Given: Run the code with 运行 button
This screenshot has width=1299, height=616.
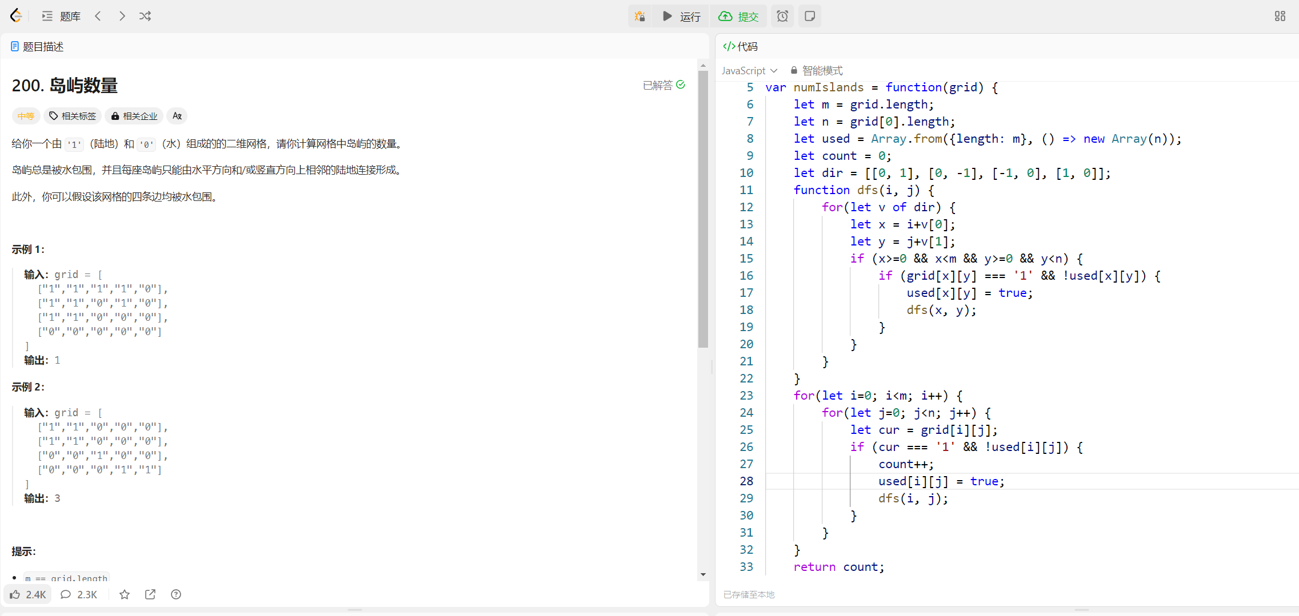Looking at the screenshot, I should [x=681, y=16].
